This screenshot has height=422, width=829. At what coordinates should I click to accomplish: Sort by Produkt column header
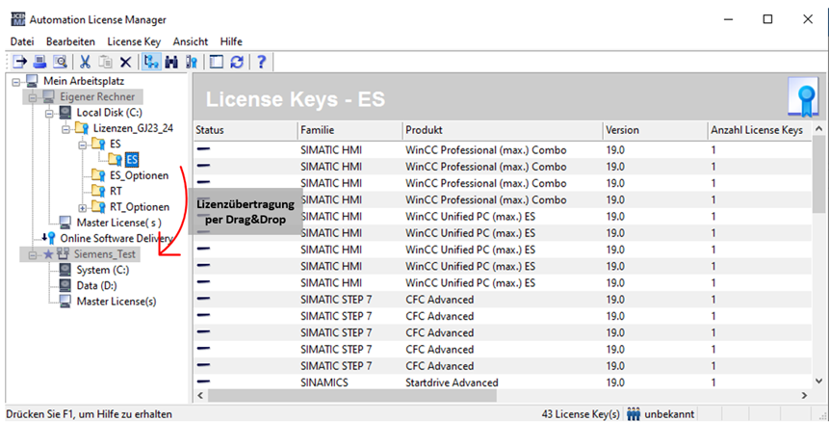click(x=503, y=130)
